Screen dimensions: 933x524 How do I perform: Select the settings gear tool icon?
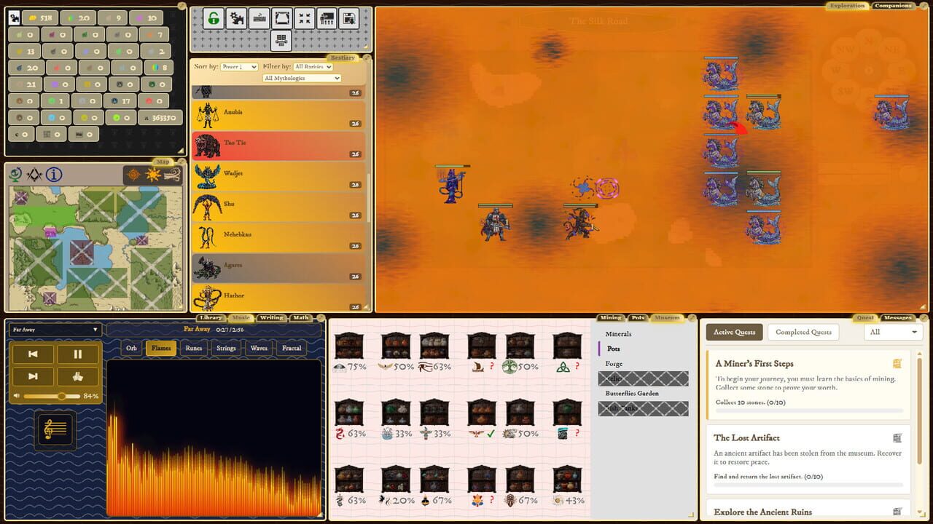[235, 18]
